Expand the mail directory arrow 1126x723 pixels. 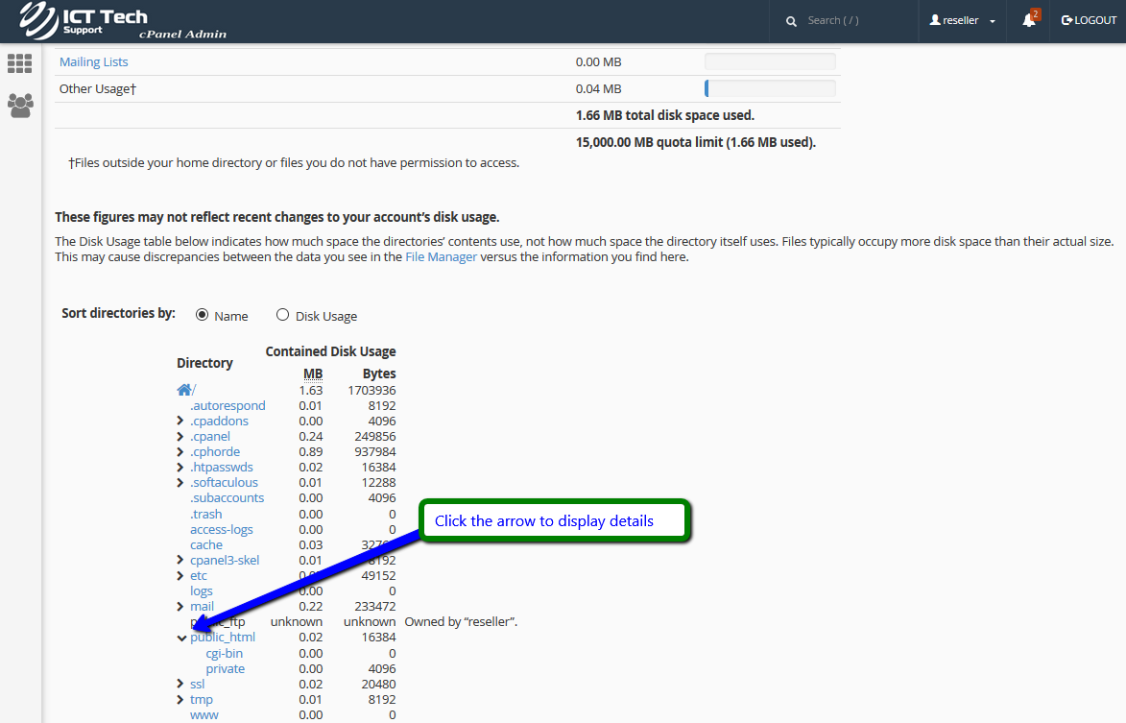point(180,607)
